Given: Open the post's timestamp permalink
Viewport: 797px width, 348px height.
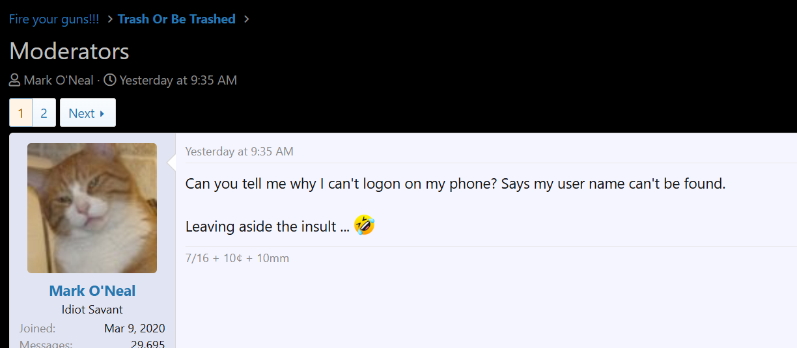Looking at the screenshot, I should coord(239,152).
